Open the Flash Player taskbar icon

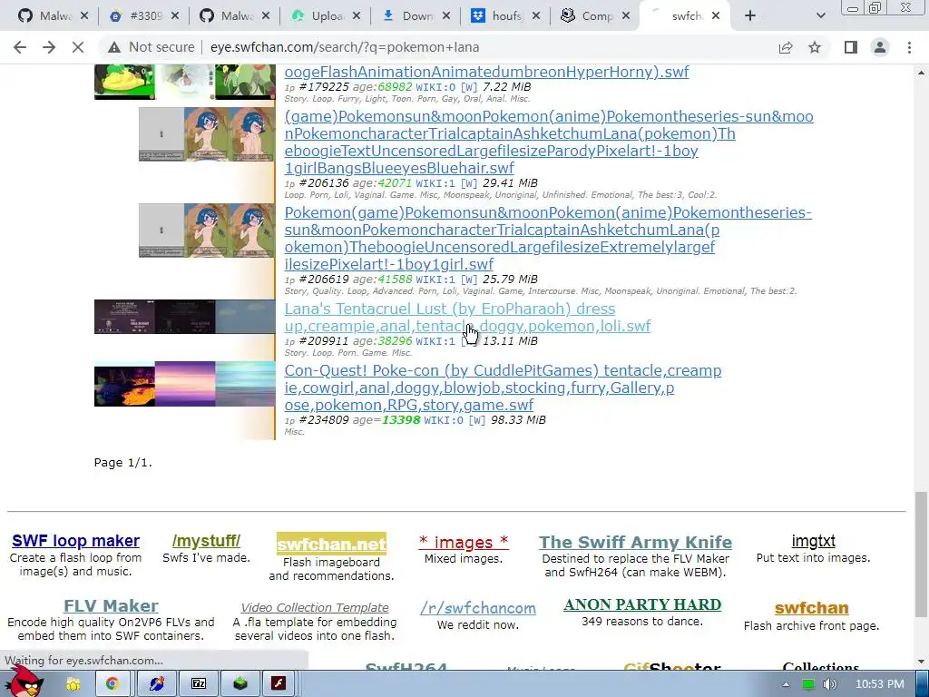[x=279, y=684]
